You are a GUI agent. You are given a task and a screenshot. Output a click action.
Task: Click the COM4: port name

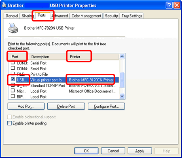point(22,68)
